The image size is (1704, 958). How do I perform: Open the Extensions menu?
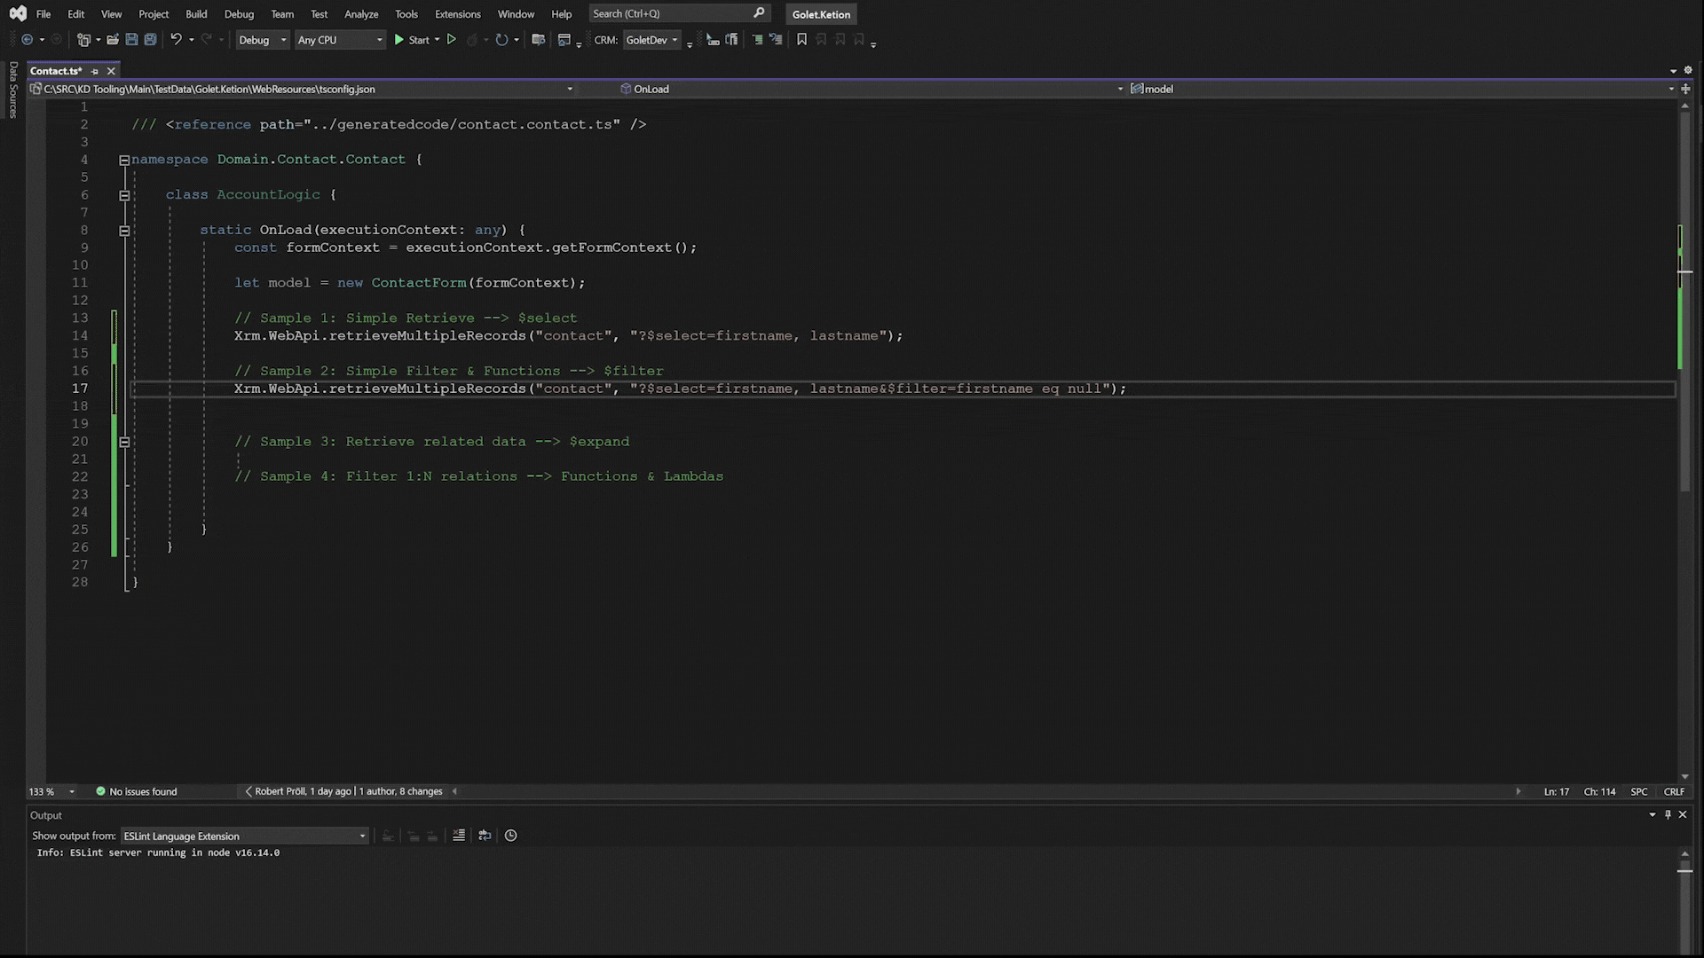click(458, 14)
